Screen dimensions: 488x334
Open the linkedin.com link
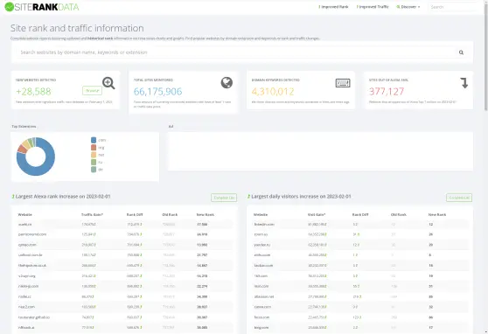tap(264, 224)
